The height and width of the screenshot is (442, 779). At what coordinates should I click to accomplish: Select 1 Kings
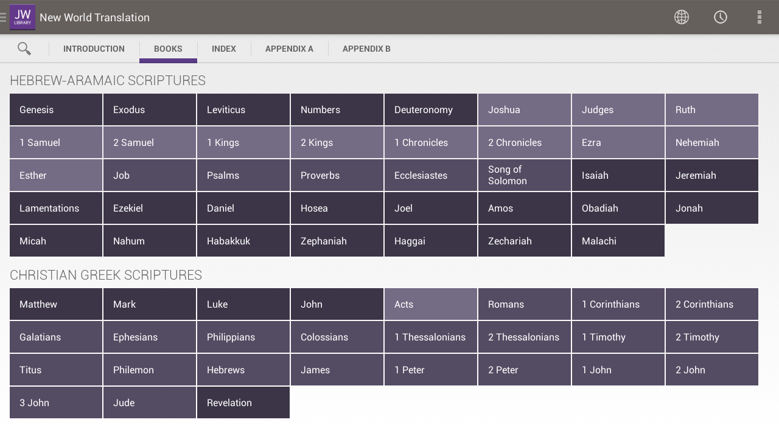pyautogui.click(x=243, y=142)
